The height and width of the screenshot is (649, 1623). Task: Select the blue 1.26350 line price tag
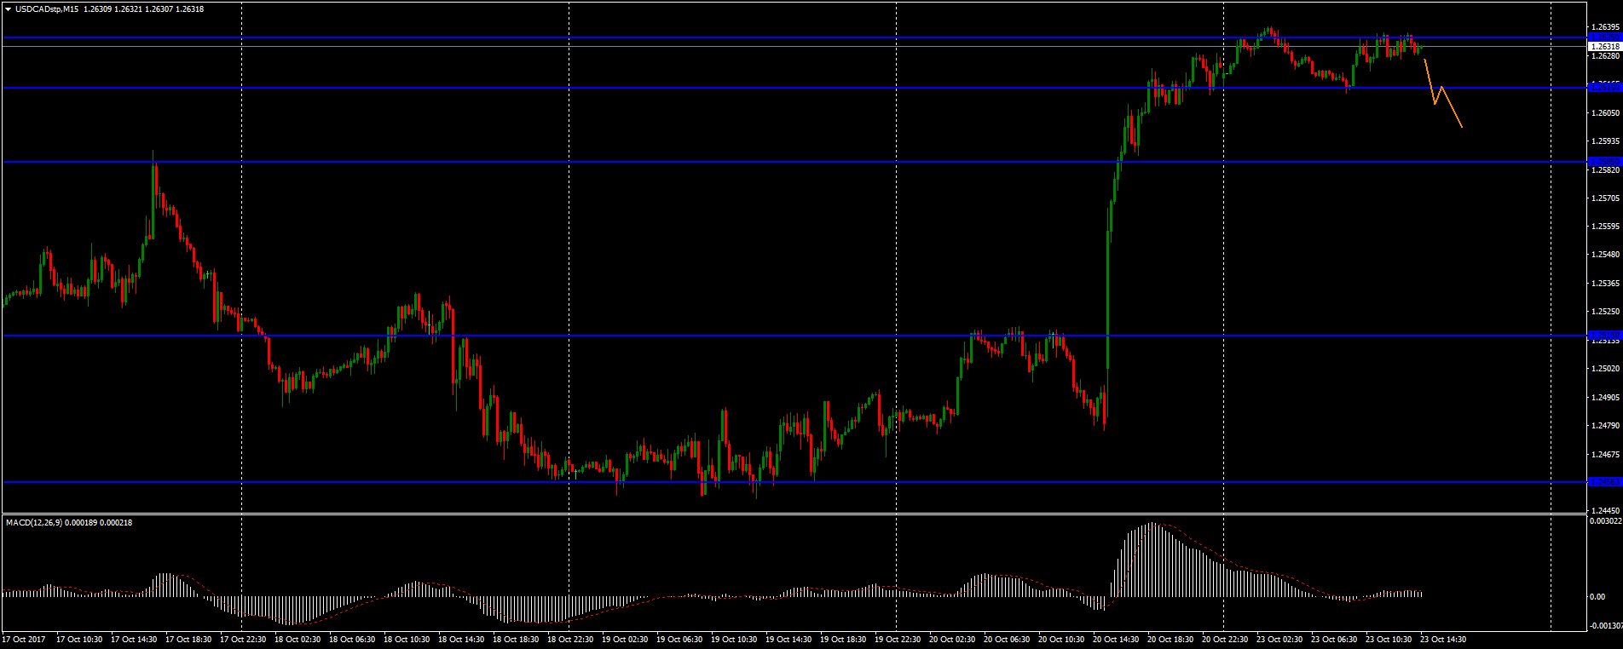pos(1604,37)
